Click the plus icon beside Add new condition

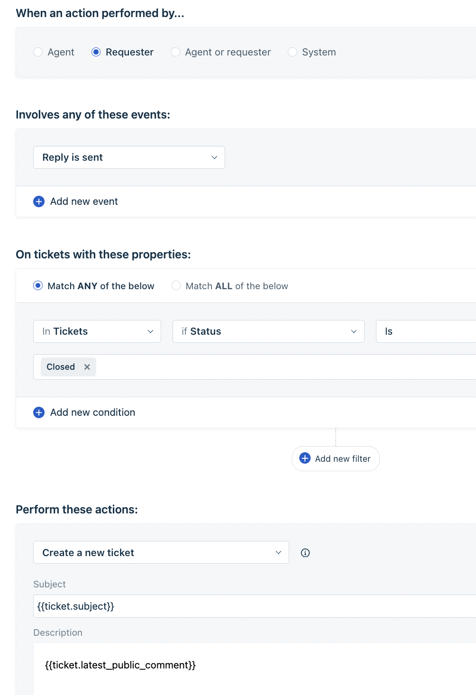tap(39, 412)
